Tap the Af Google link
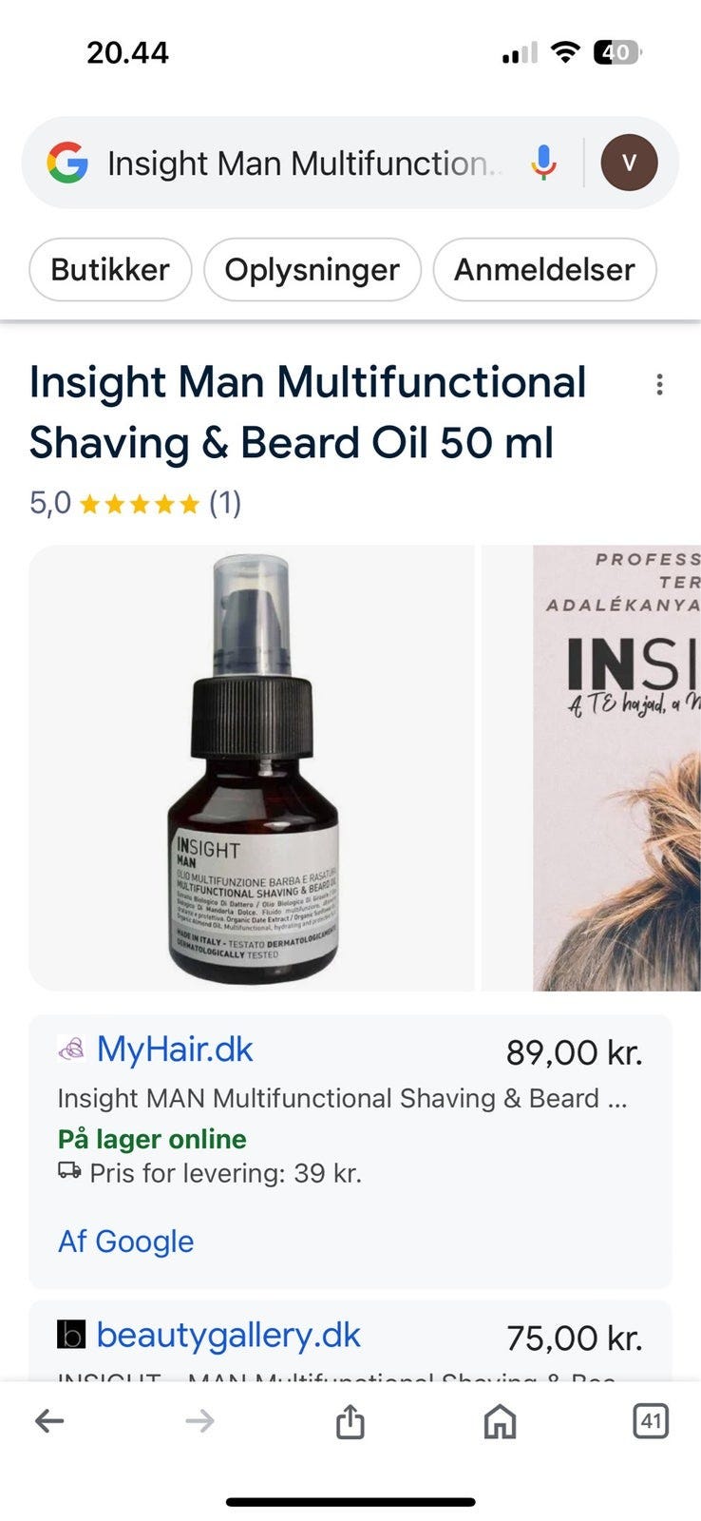The height and width of the screenshot is (1521, 701). pyautogui.click(x=125, y=1242)
